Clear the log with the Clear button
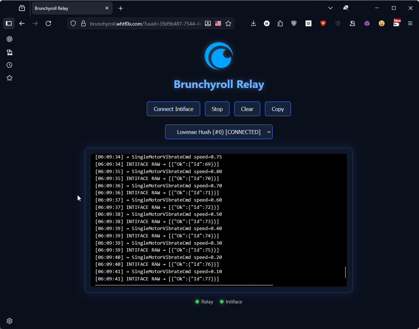 tap(247, 109)
